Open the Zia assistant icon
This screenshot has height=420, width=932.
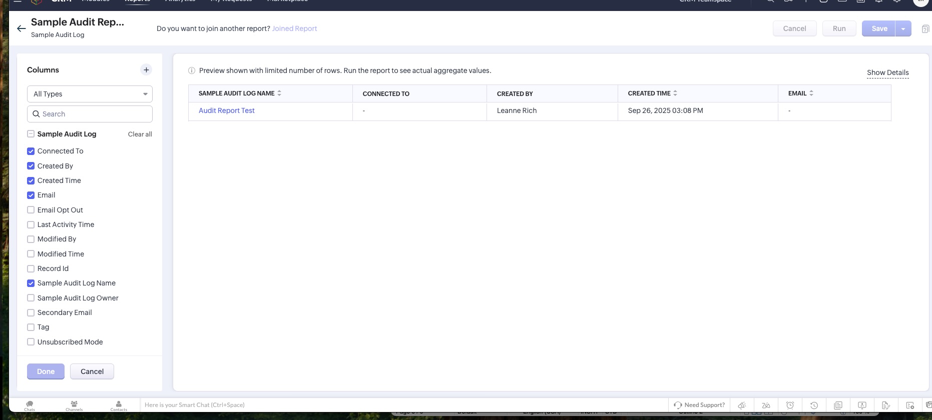766,405
